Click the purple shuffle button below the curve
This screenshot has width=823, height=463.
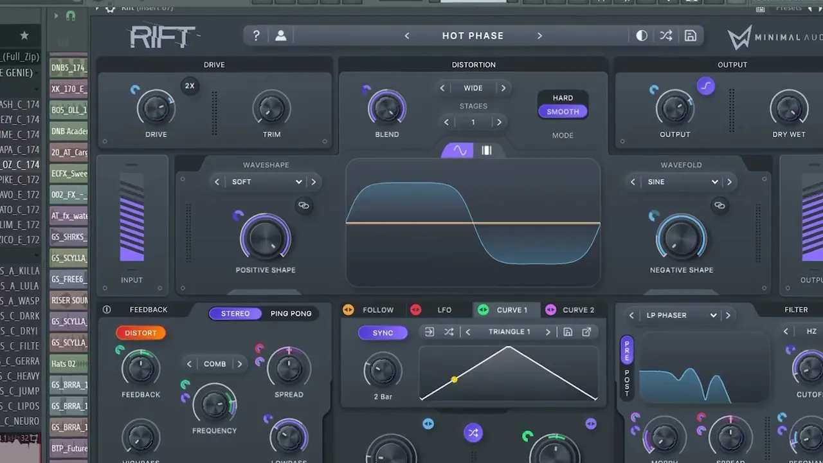click(473, 433)
